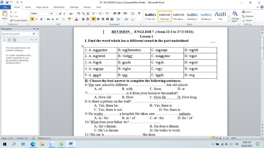Switch to the Page Layout tab

pos(42,7)
